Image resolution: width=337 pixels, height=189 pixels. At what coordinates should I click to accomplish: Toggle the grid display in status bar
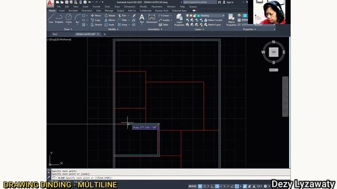[200, 186]
